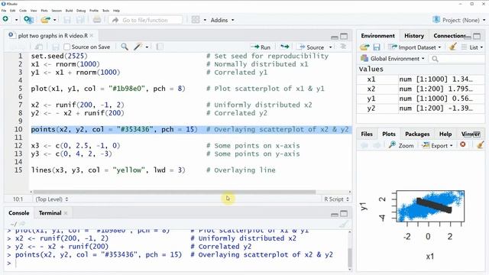489x275 pixels.
Task: Open the Help menu in the menu bar
Action: coord(116,11)
